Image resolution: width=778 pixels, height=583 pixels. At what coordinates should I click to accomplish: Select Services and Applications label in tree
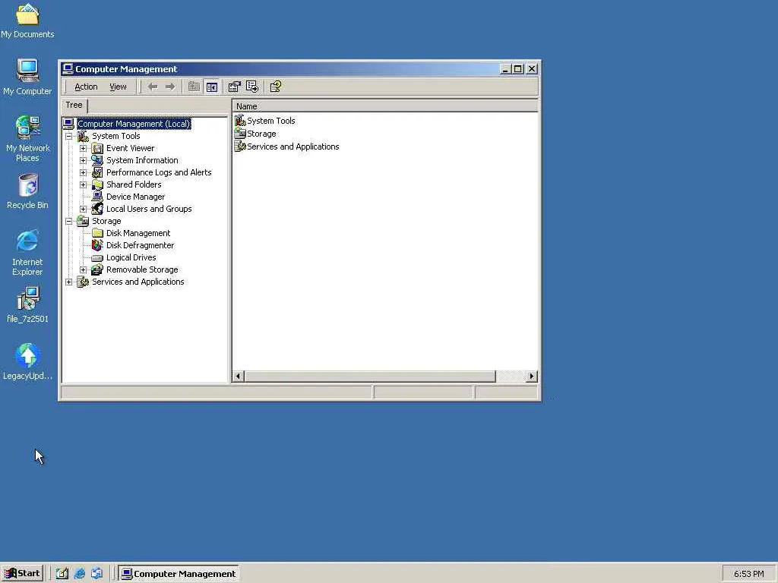click(x=138, y=282)
